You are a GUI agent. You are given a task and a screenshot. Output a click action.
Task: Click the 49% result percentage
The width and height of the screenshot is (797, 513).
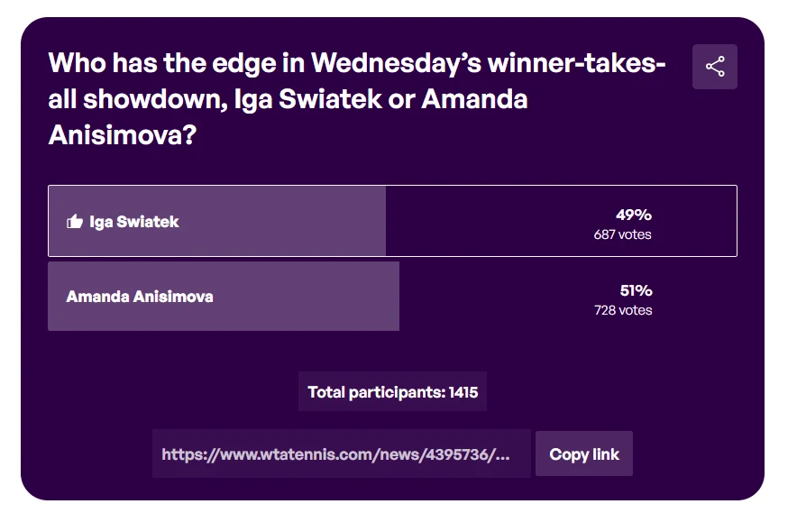[633, 215]
